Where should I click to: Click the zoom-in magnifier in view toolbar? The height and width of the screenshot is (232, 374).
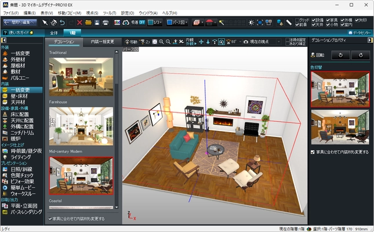161,42
